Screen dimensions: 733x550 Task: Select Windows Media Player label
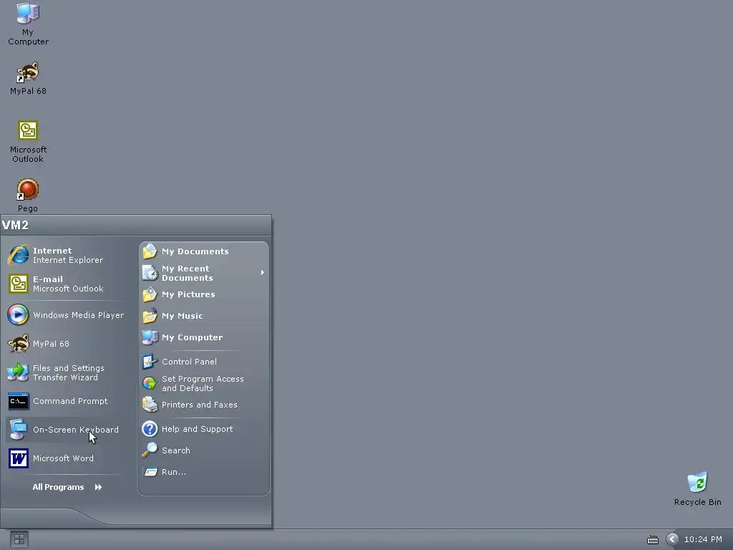[x=79, y=315]
